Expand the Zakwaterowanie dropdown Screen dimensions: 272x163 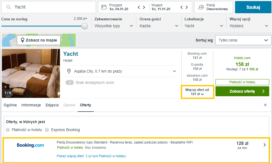[x=114, y=26]
